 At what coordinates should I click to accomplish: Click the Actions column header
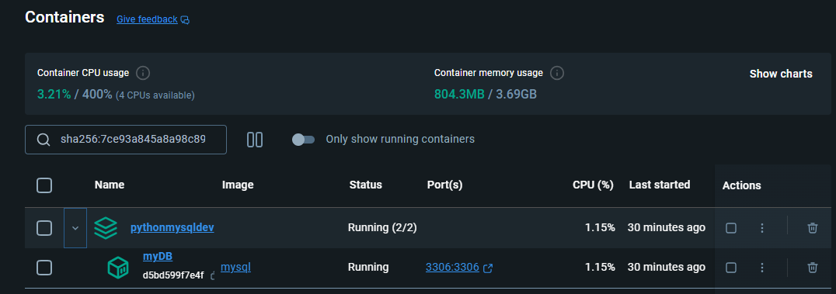click(x=742, y=186)
